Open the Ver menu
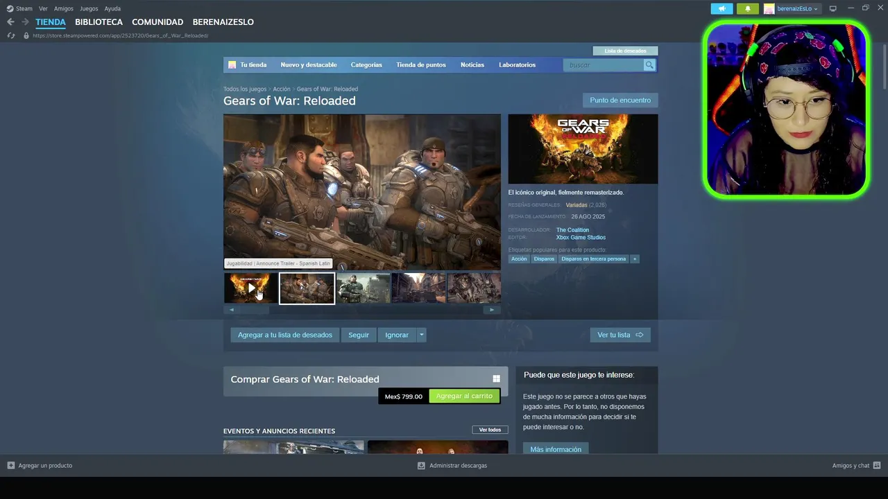 pyautogui.click(x=43, y=8)
